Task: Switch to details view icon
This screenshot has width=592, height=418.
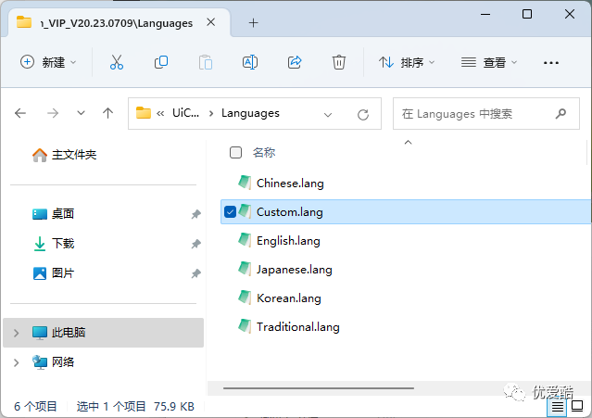Action: pyautogui.click(x=558, y=407)
